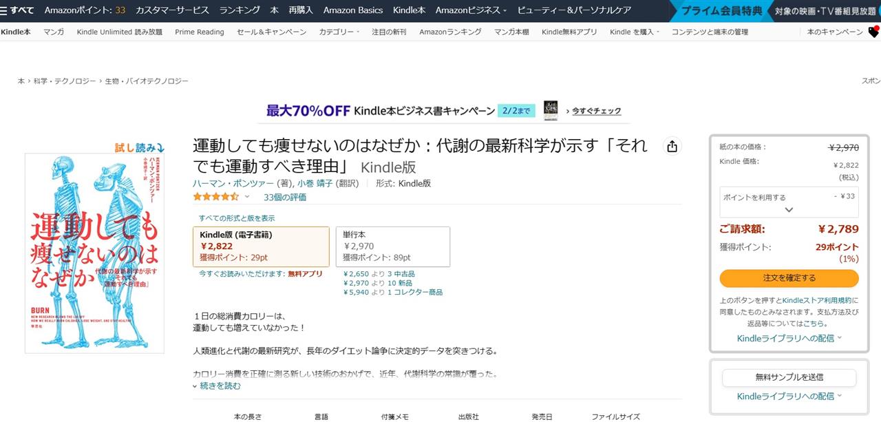Click the こちら link about returns

[x=814, y=323]
